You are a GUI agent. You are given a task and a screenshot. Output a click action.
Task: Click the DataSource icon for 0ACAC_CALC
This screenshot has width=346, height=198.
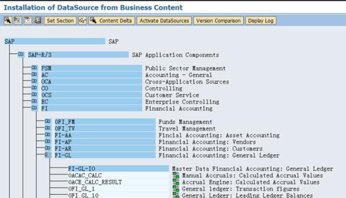176,175
